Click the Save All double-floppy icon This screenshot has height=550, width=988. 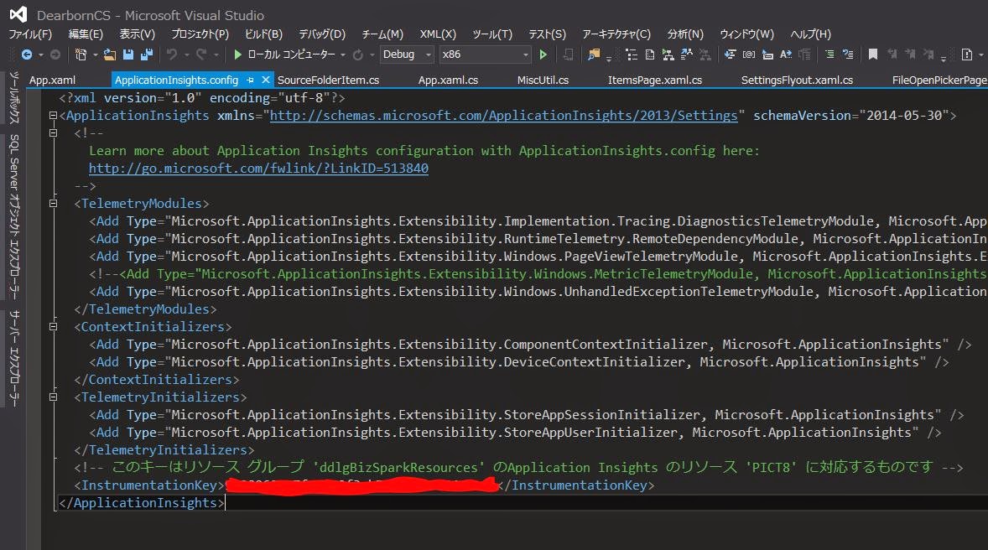click(x=147, y=54)
